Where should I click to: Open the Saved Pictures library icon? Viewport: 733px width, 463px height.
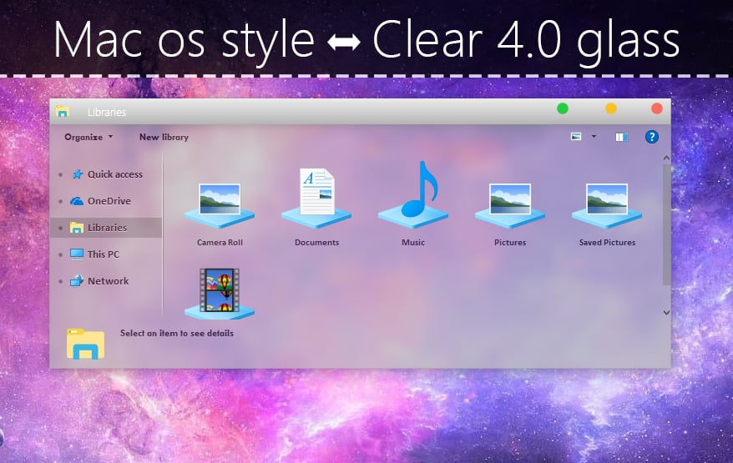pyautogui.click(x=607, y=205)
